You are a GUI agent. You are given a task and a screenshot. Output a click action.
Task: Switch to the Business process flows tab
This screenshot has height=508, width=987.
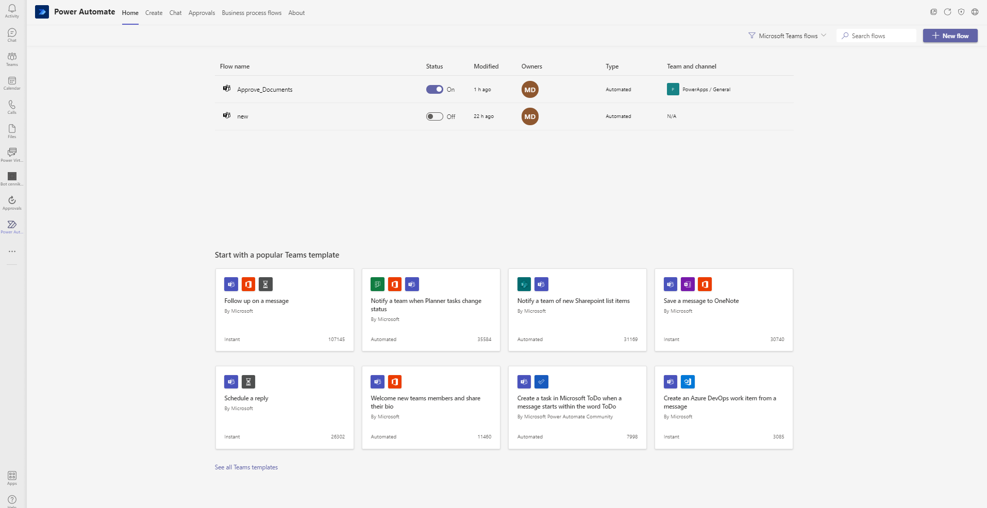click(251, 12)
